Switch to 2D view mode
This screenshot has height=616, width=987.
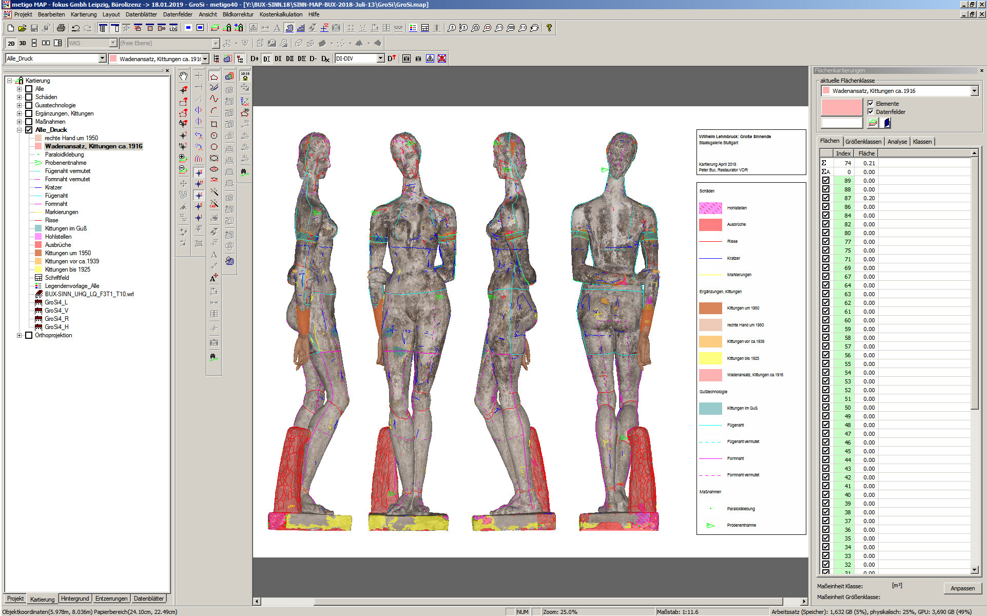[11, 43]
